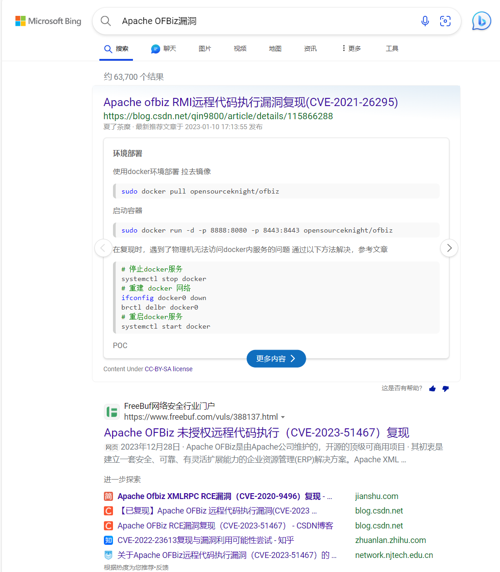Open Bing Chat via the blue 'b' icon
500x572 pixels.
coord(481,21)
